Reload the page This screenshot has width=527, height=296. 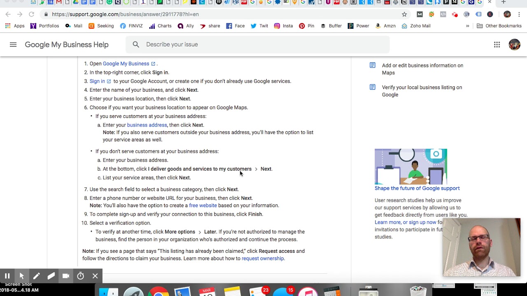[31, 14]
